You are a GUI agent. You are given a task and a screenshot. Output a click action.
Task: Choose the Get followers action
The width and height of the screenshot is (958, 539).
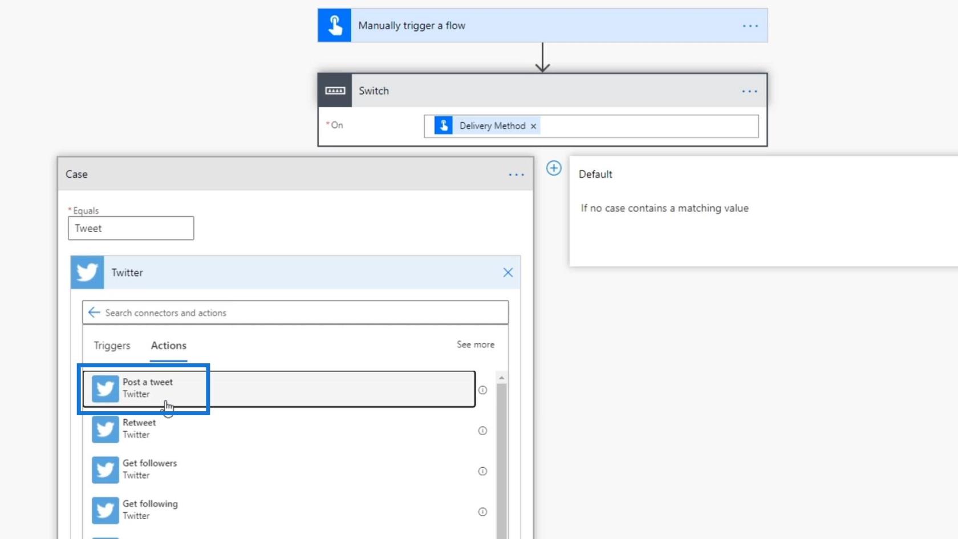[279, 470]
